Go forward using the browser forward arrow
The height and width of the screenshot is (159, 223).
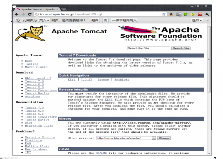(x=23, y=14)
